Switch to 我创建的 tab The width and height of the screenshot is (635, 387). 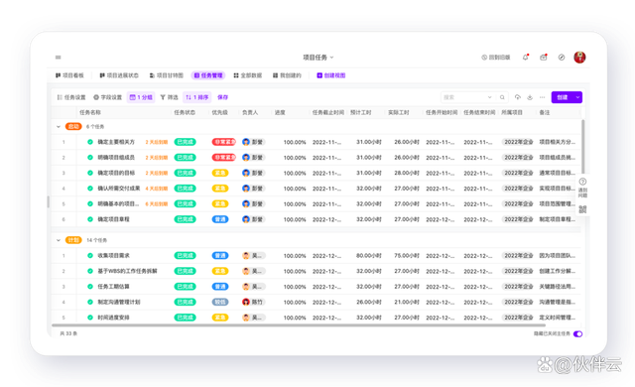pyautogui.click(x=287, y=75)
